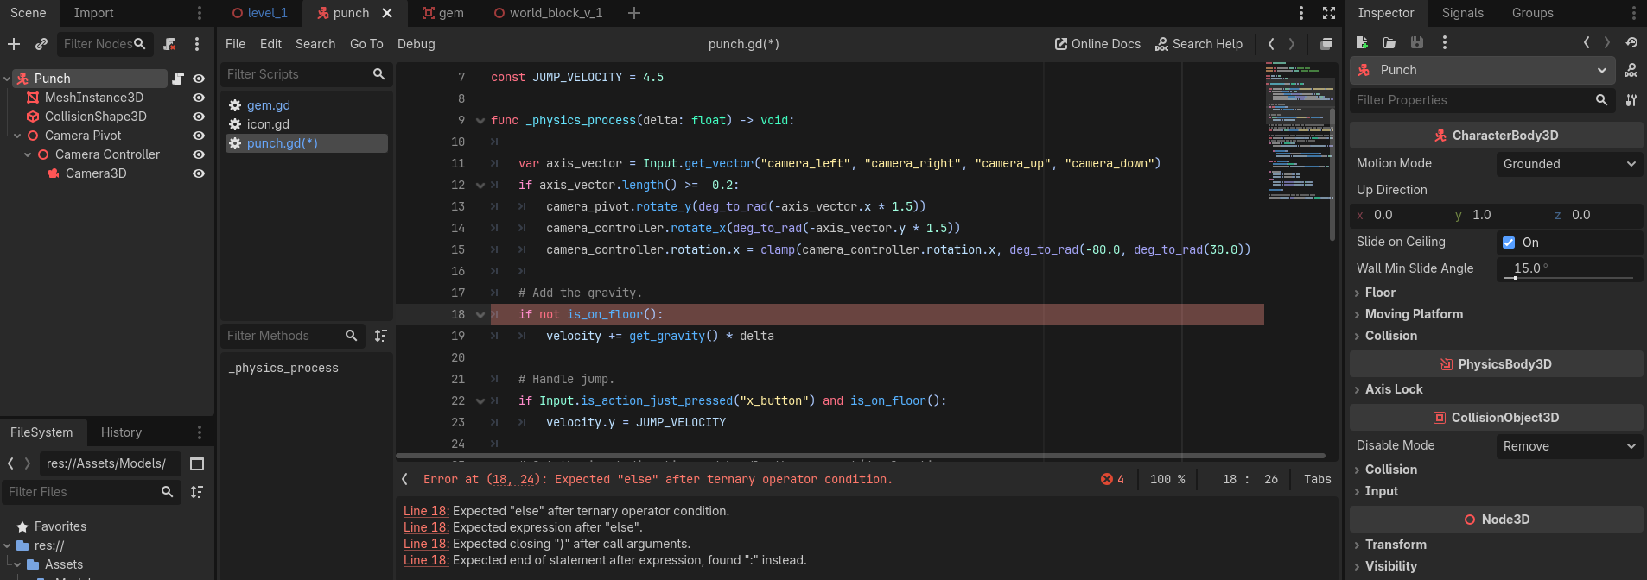Open the File menu
The image size is (1647, 580).
(235, 44)
